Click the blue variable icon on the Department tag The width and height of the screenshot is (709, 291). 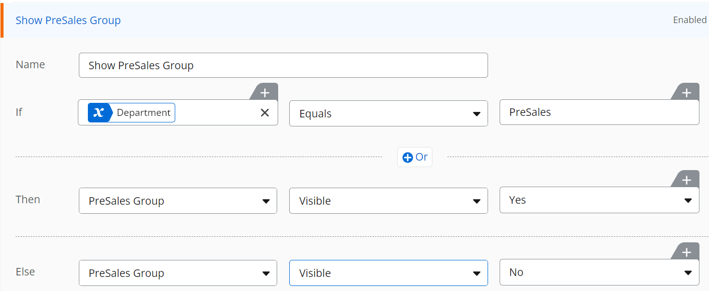coord(98,112)
